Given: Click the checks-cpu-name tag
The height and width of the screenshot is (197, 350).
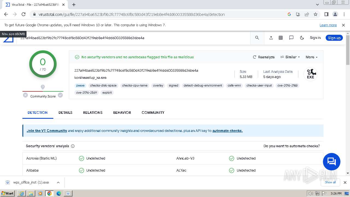Looking at the screenshot, I should [135, 85].
